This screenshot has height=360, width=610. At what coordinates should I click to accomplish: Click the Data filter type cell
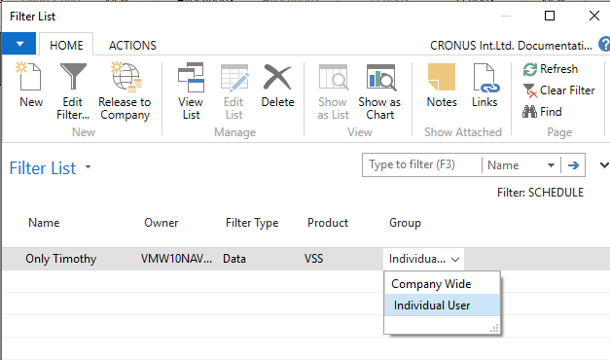pyautogui.click(x=234, y=259)
